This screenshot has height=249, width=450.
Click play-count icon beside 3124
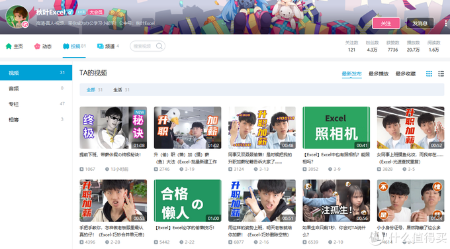tap(230, 169)
